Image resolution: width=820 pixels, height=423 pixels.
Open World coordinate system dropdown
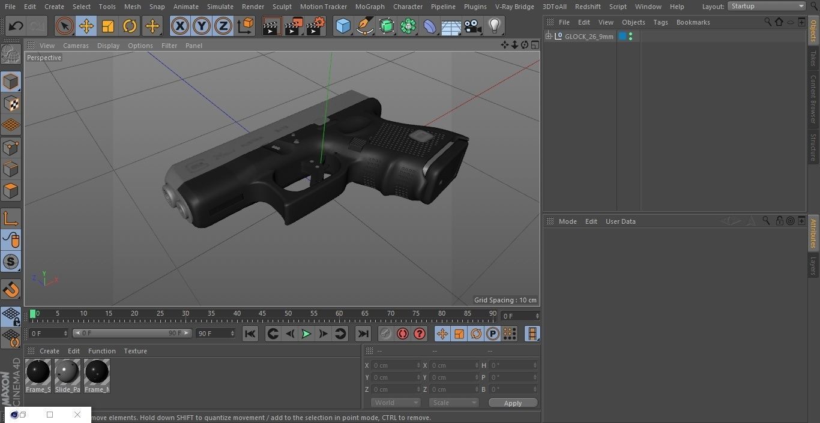(x=395, y=403)
